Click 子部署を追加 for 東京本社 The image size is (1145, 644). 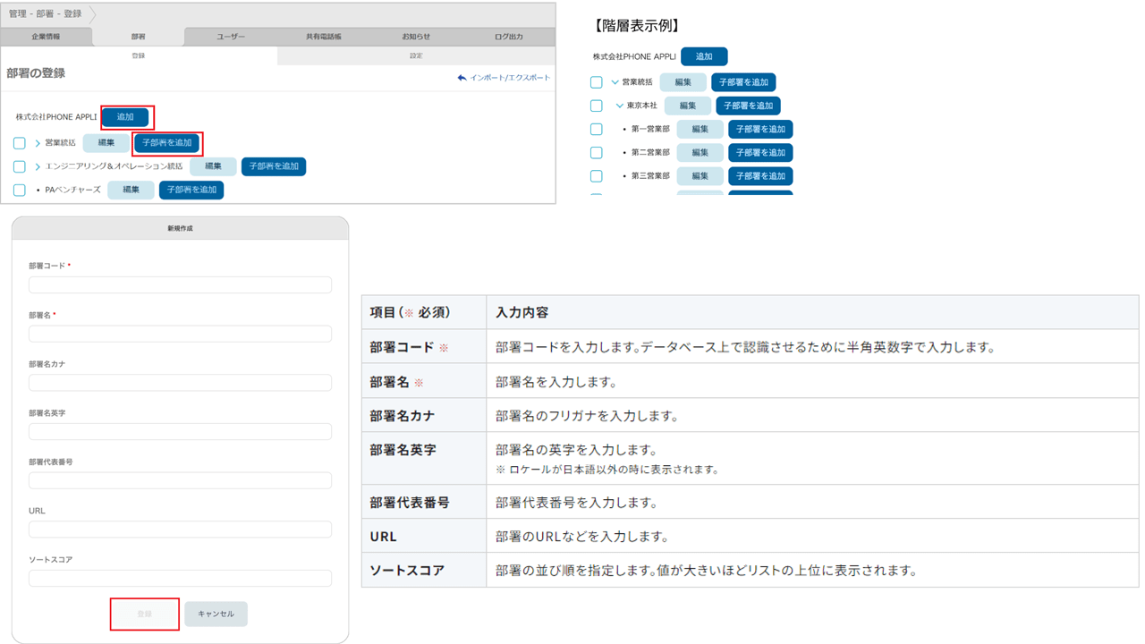749,106
